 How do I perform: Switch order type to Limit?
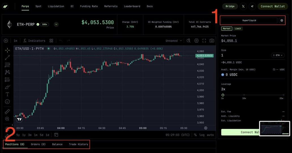238,29
